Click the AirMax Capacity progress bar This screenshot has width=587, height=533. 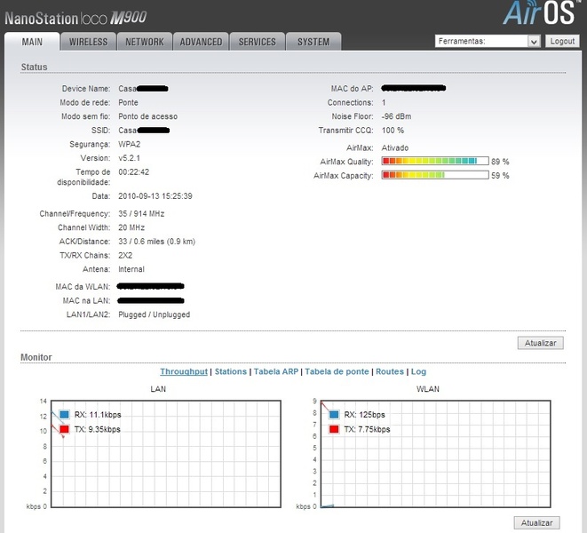(x=435, y=175)
